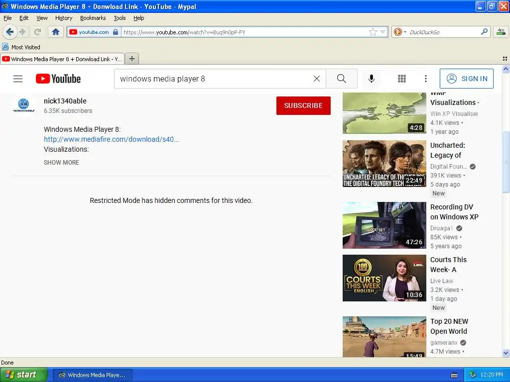The image size is (510, 382).
Task: Open the Recording DV on Windows XP thumbnail
Action: (384, 225)
